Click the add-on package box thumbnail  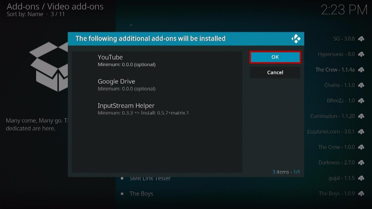pos(49,67)
